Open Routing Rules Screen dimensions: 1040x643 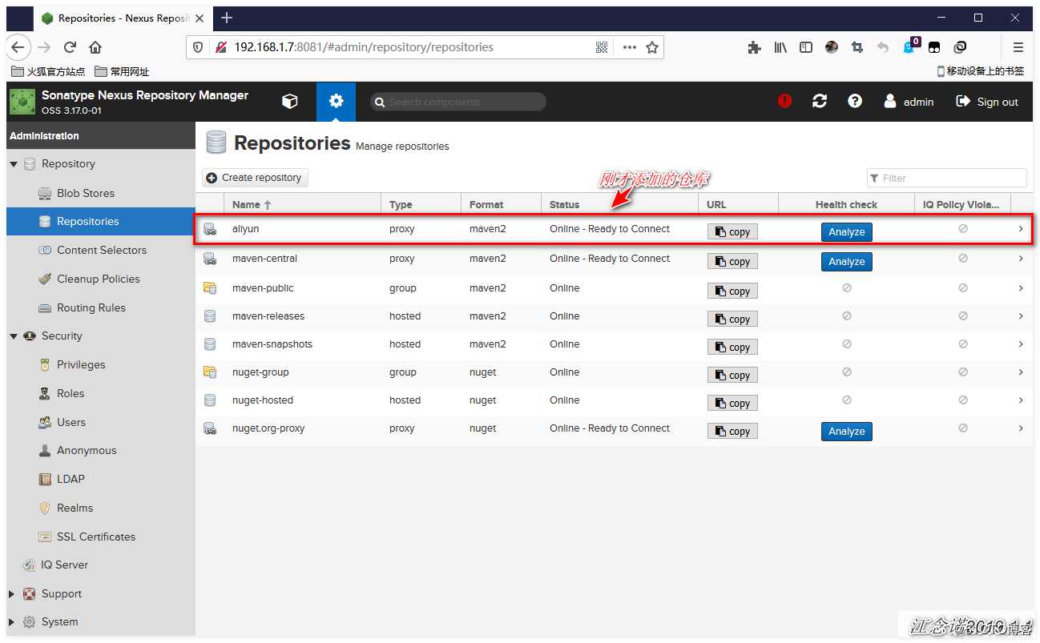click(91, 307)
